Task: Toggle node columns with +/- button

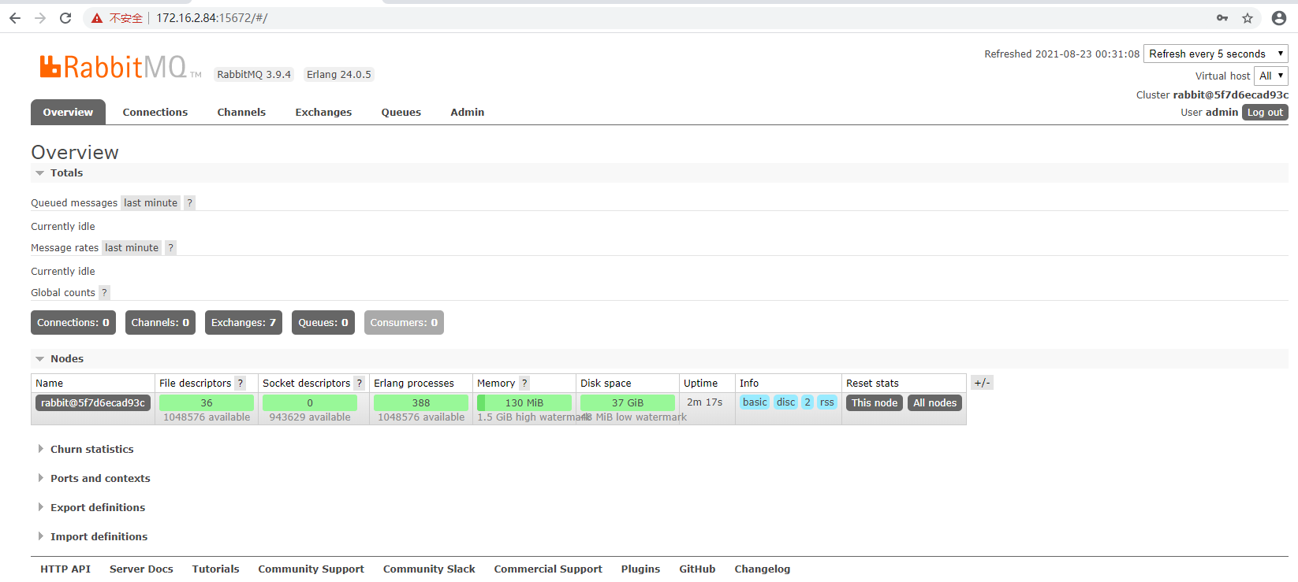Action: point(982,383)
